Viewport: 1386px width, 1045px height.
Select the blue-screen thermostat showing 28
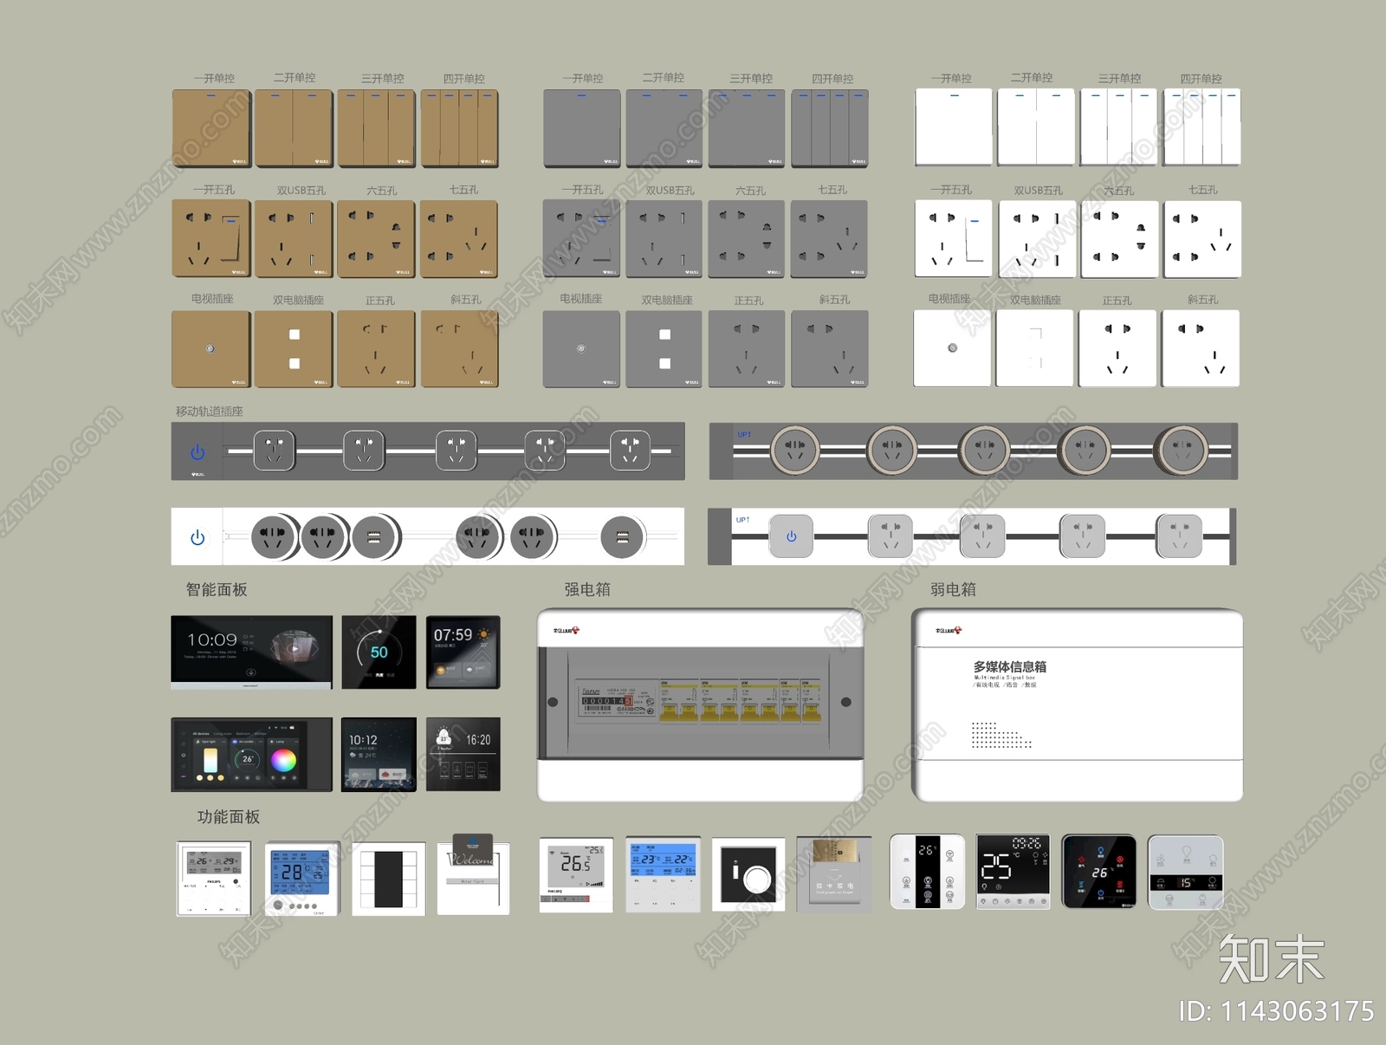coord(302,878)
